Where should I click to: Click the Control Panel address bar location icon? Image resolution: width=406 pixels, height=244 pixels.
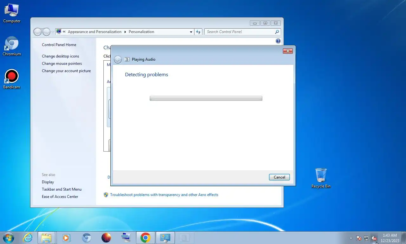point(59,32)
